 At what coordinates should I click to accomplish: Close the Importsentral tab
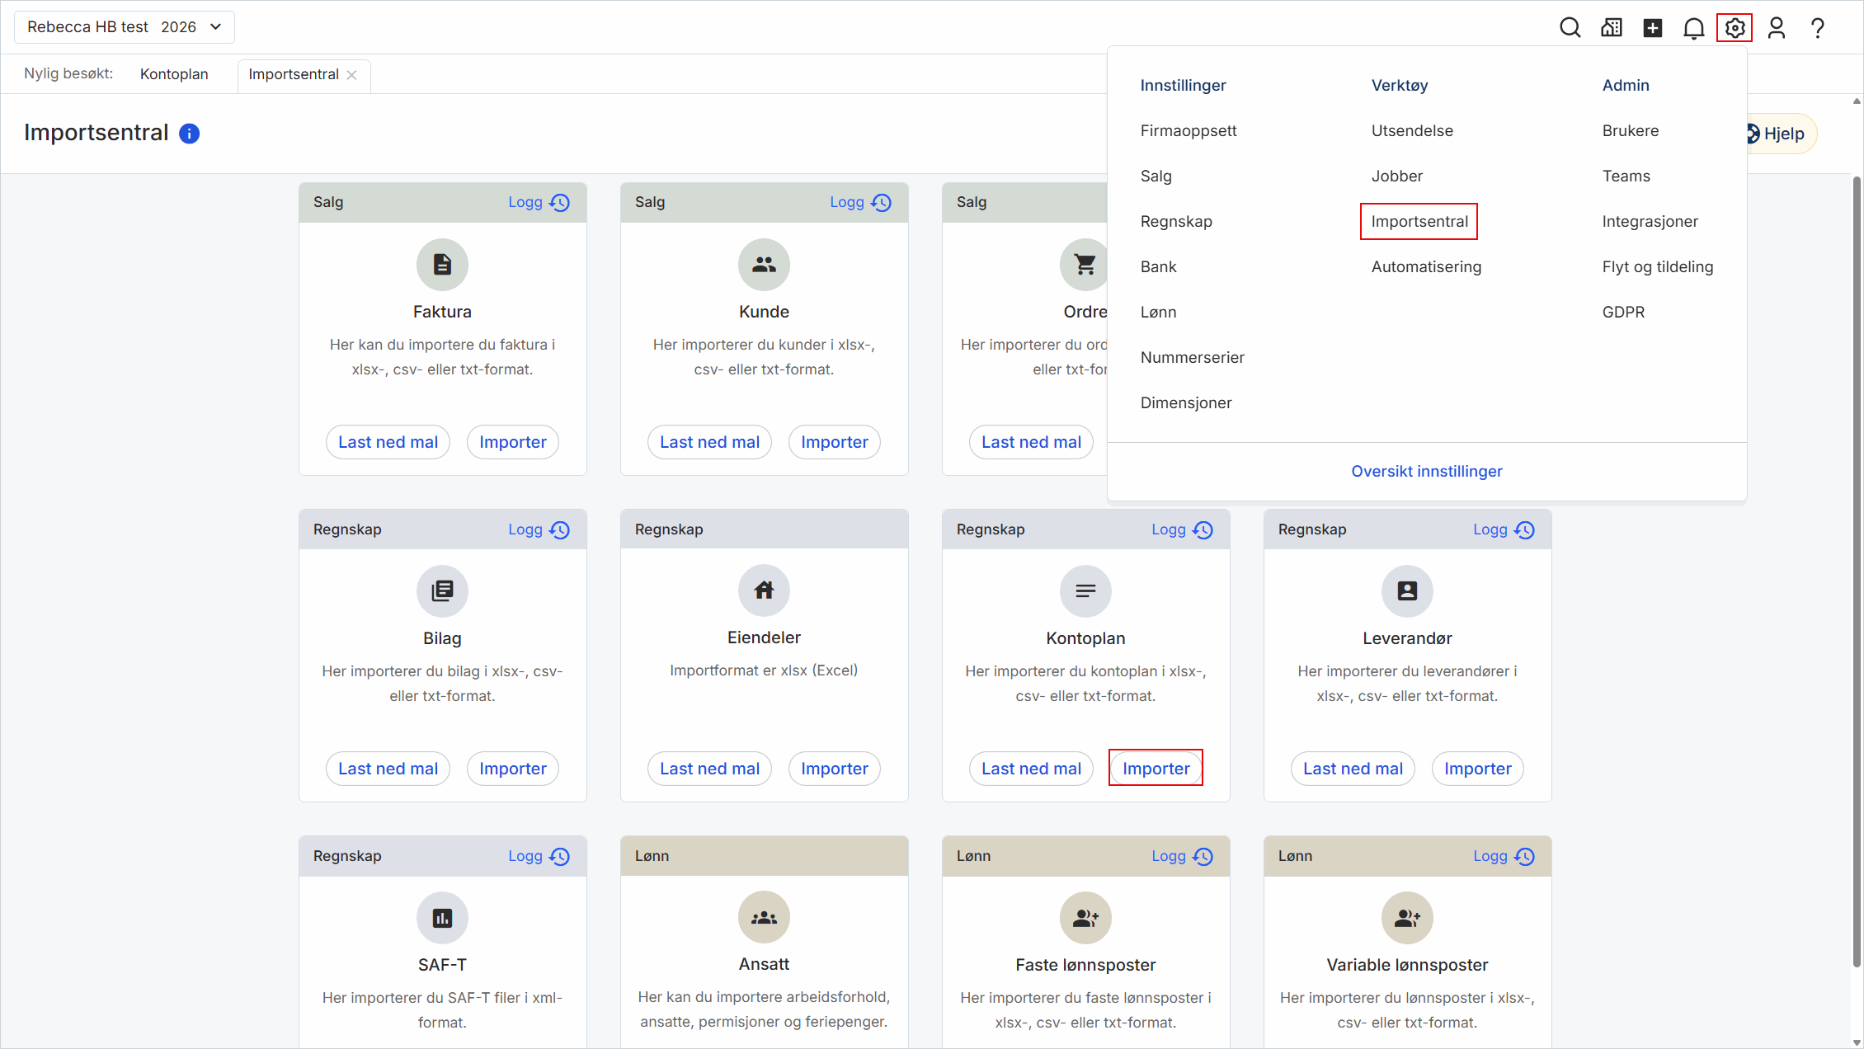coord(352,75)
